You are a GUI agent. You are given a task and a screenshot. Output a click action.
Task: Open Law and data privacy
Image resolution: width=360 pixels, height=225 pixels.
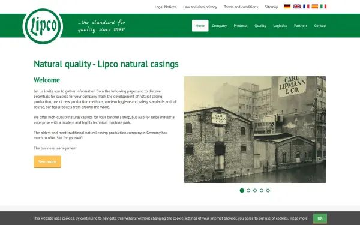click(200, 7)
